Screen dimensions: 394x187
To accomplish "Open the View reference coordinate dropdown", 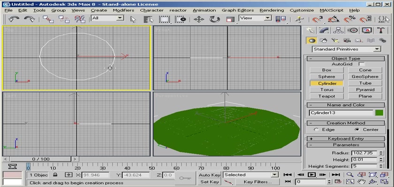I will click(x=255, y=18).
